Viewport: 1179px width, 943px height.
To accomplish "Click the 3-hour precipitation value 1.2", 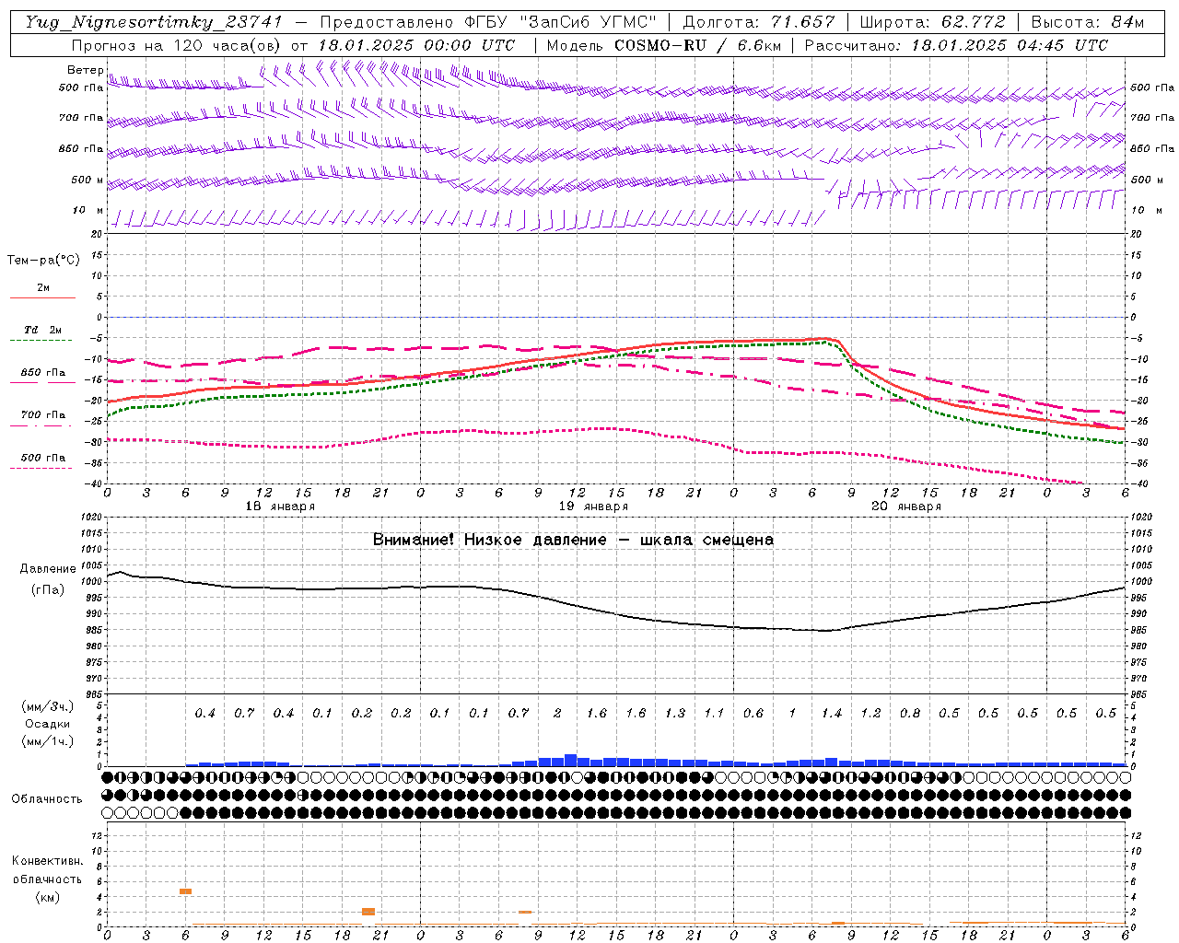I will pos(870,713).
